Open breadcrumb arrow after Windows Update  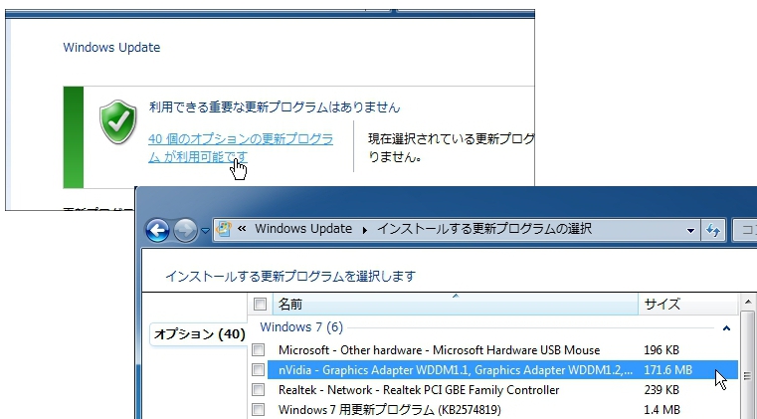coord(364,230)
